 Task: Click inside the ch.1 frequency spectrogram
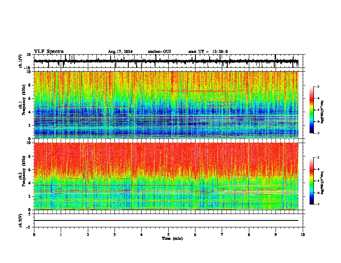tap(166, 105)
